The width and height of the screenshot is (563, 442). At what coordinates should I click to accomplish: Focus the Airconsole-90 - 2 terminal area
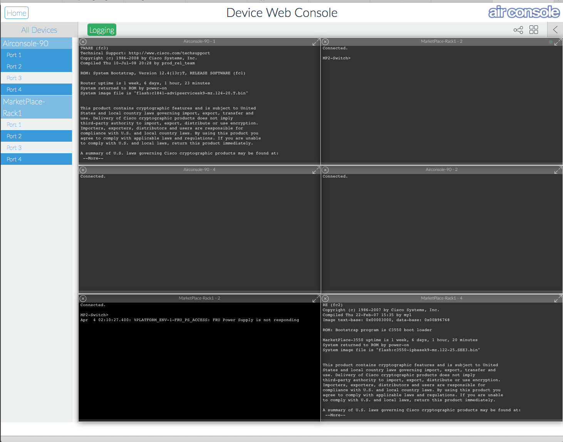click(x=442, y=233)
